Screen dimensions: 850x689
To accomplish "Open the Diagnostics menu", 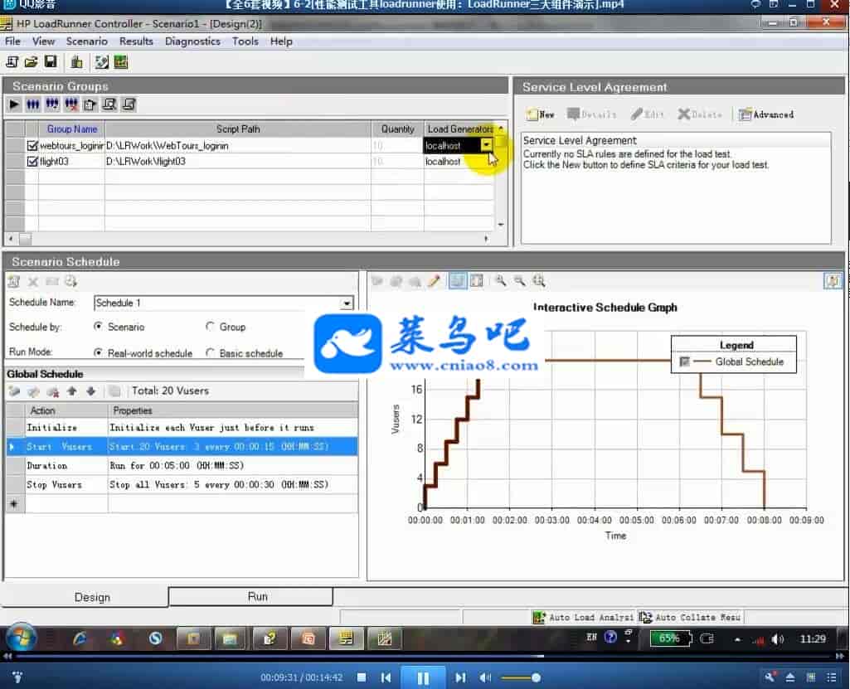I will click(192, 41).
